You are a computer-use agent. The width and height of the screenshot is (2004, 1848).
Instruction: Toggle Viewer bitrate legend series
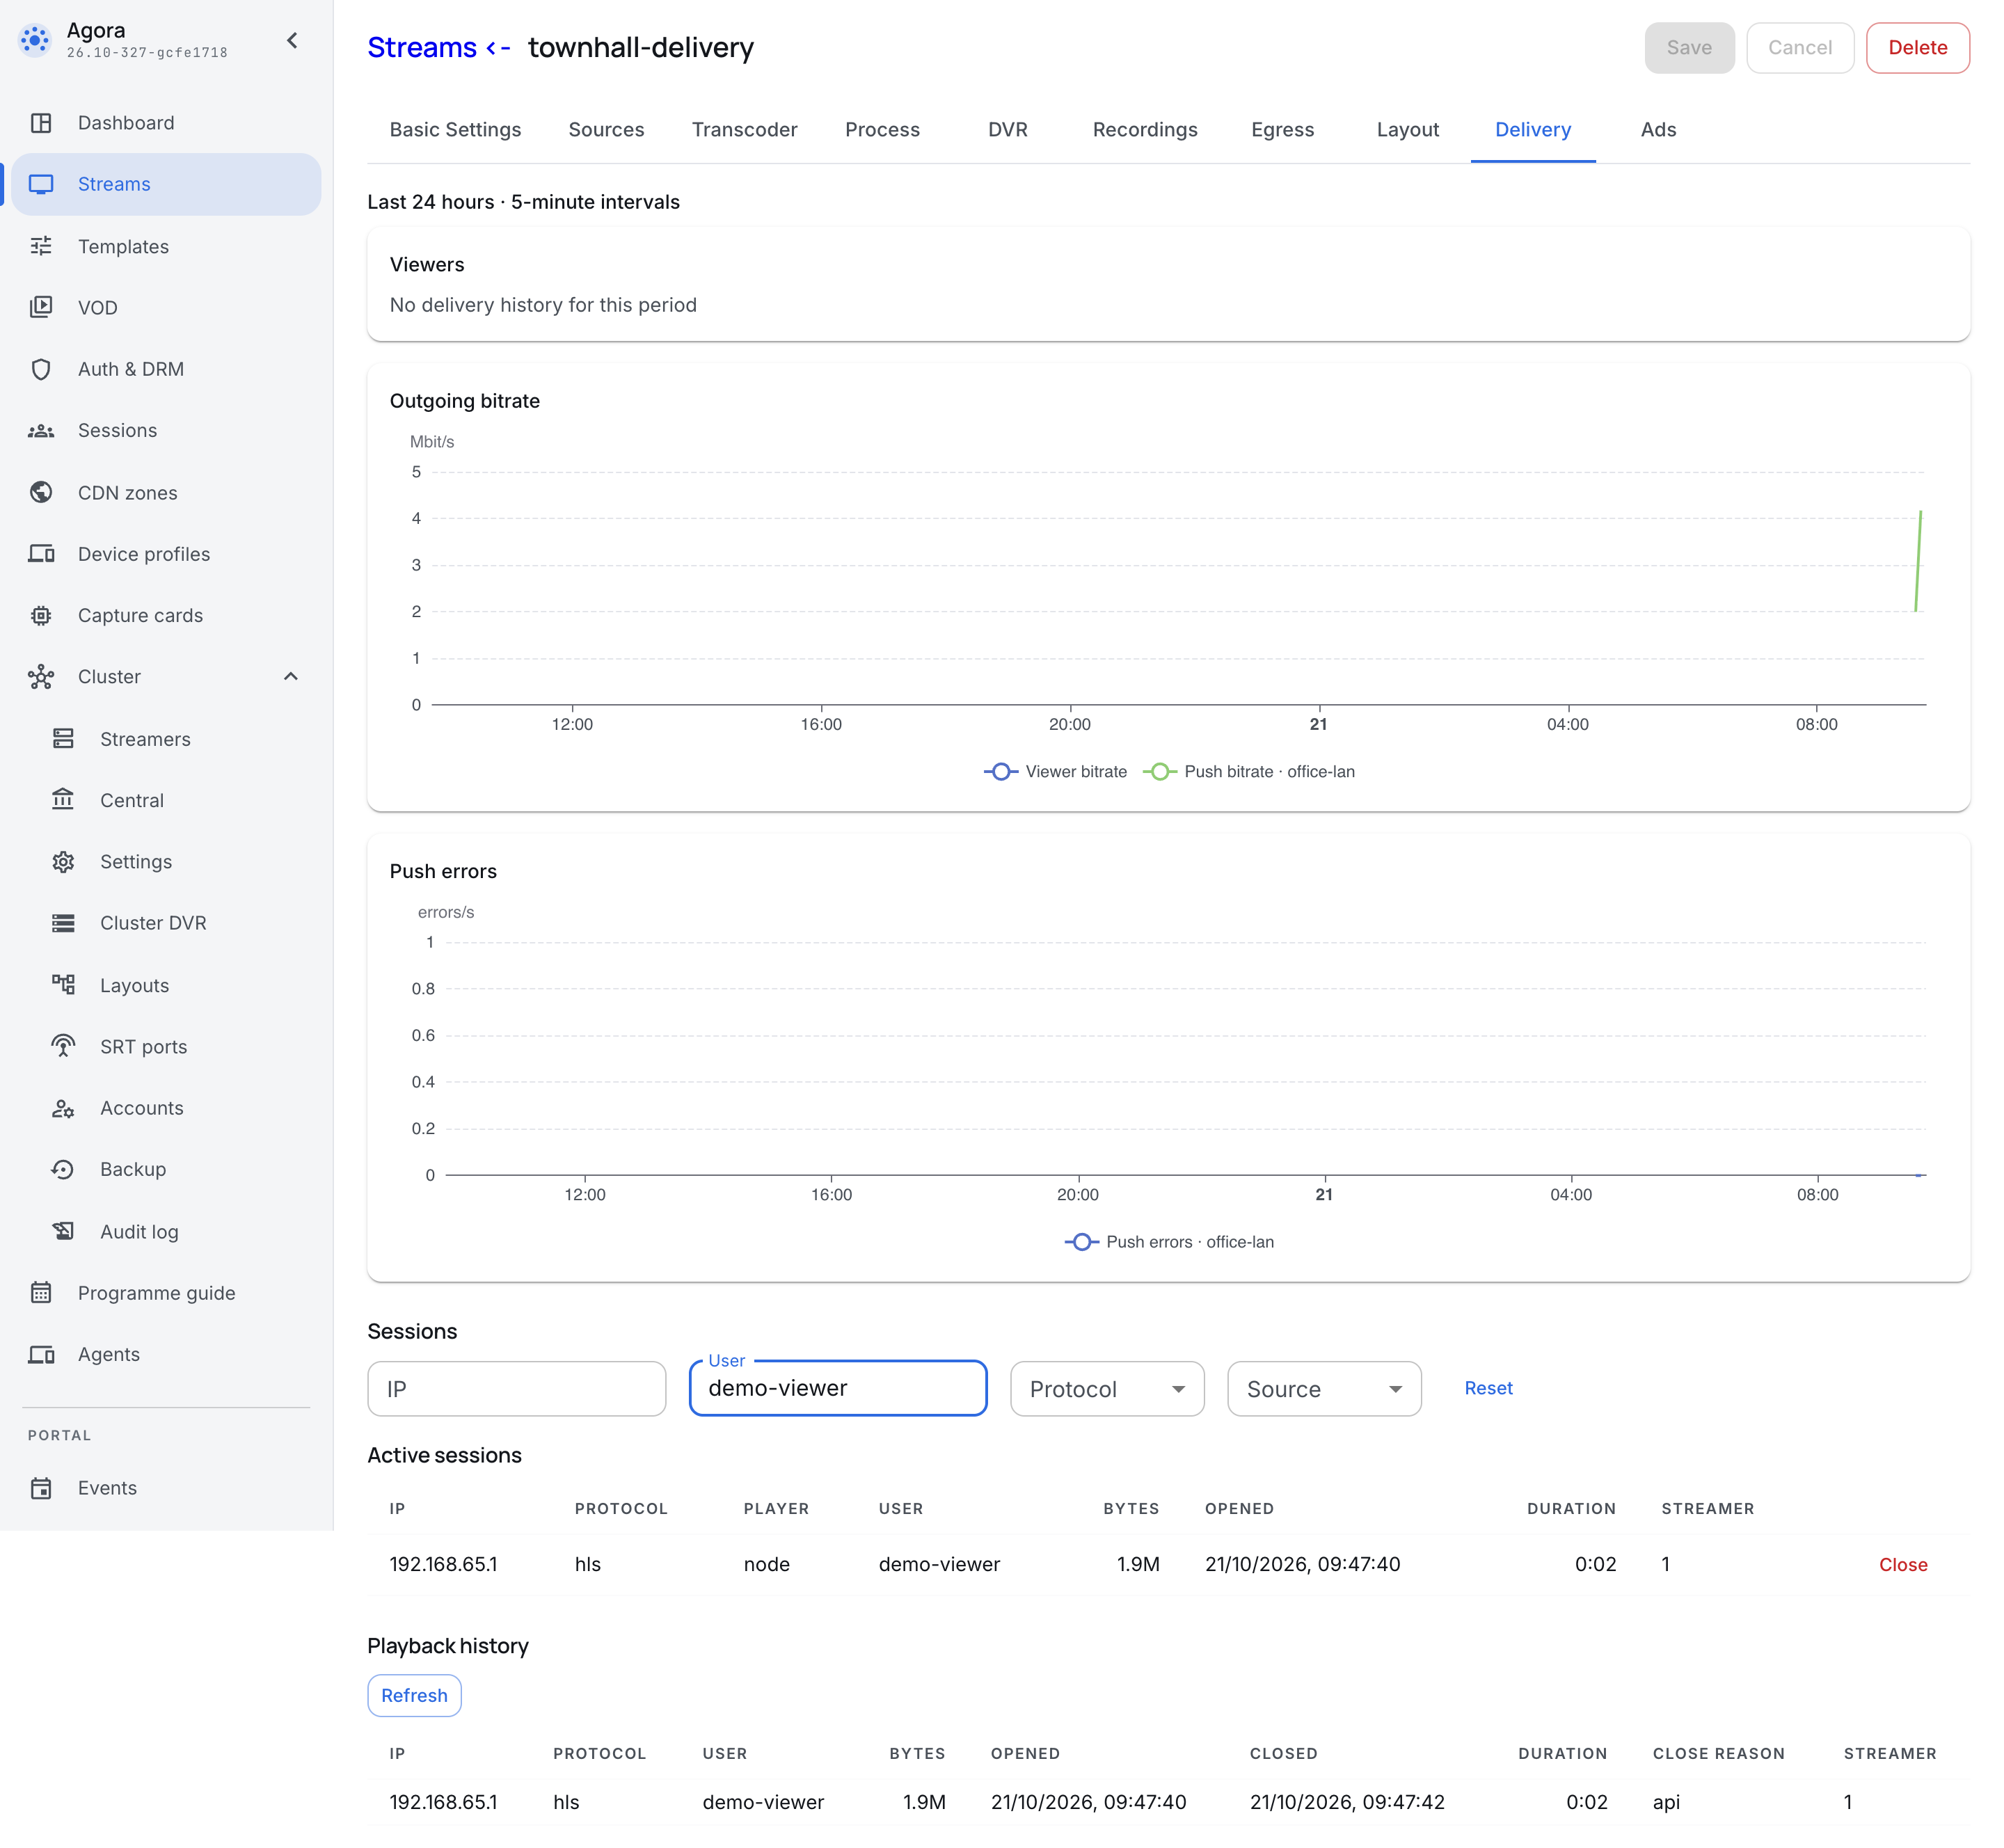click(1055, 772)
